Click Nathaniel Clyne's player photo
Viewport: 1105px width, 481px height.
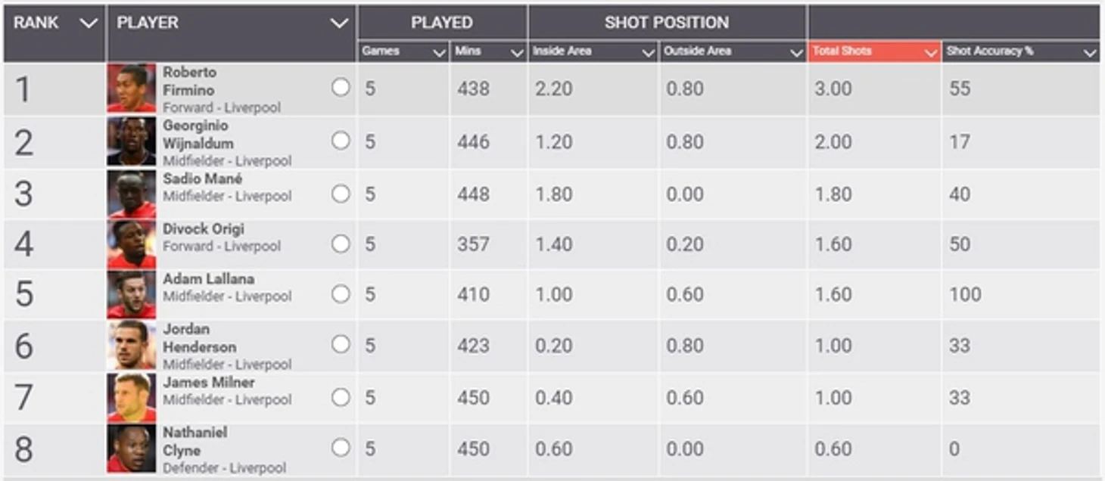[x=132, y=448]
